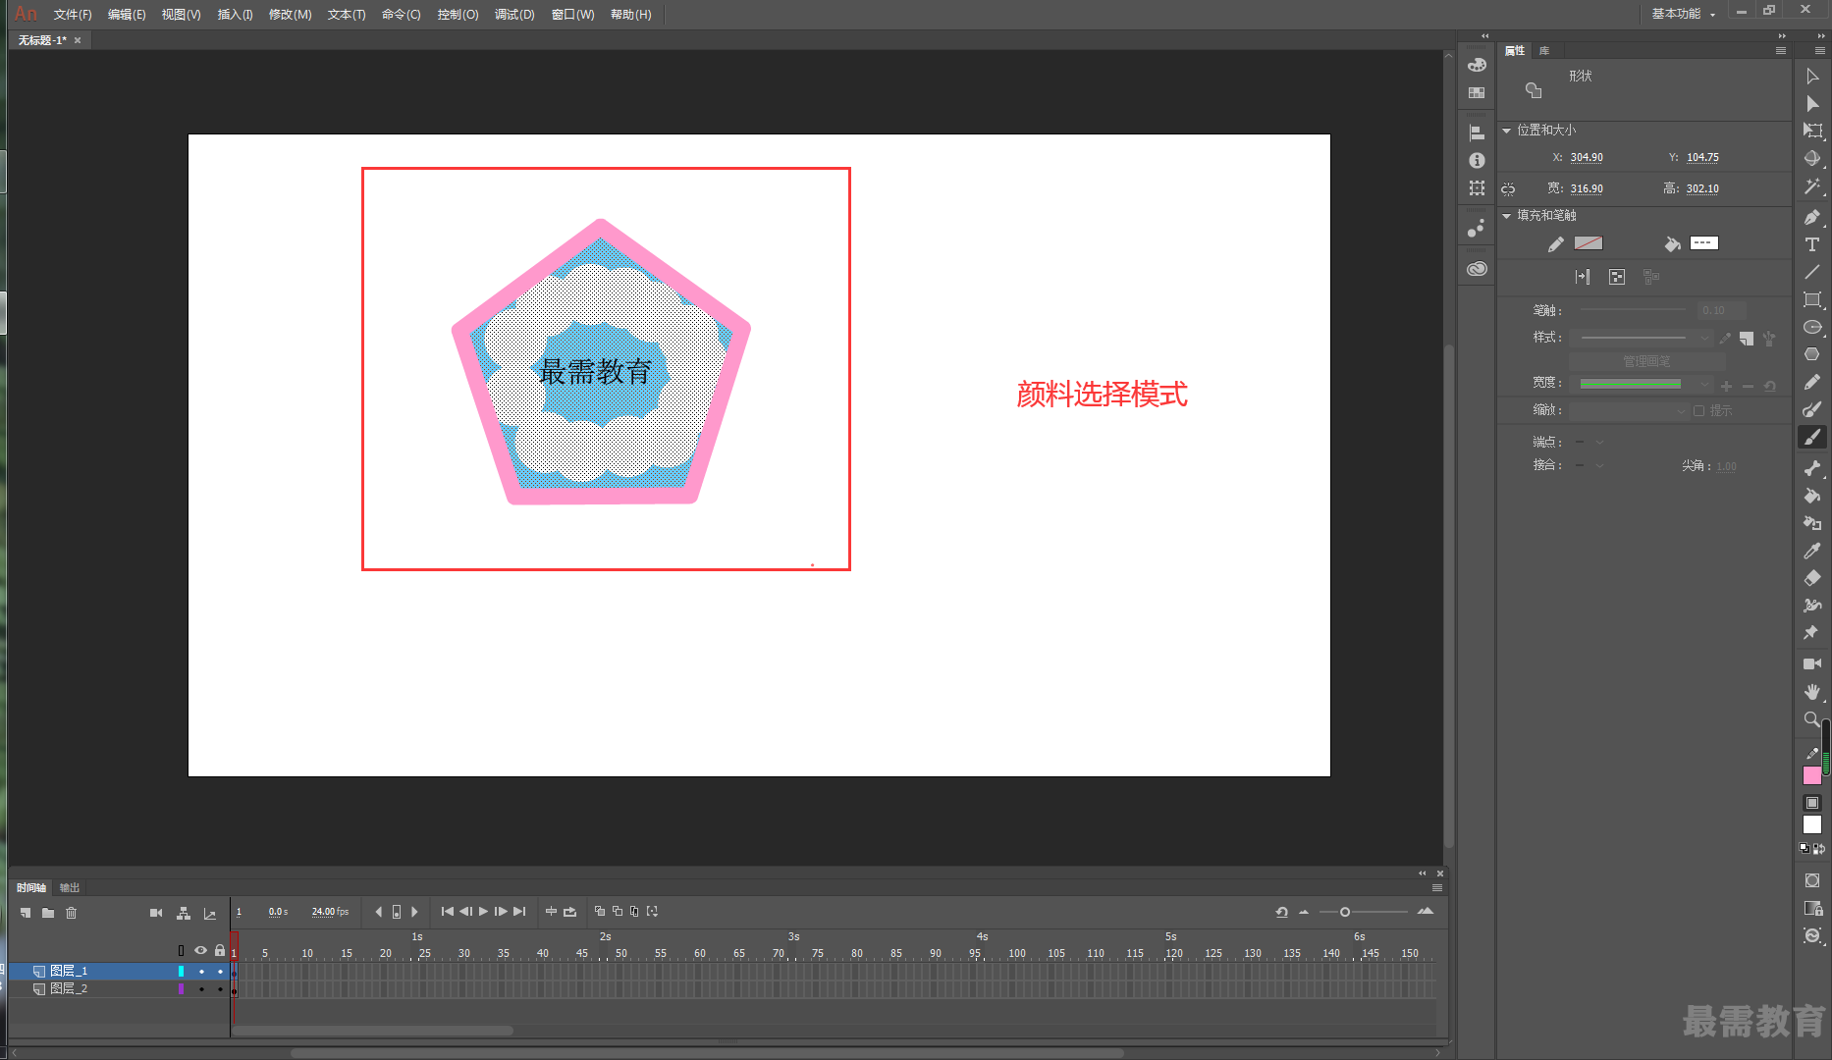Switch to the 输出 output tab
The height and width of the screenshot is (1060, 1832).
click(69, 888)
